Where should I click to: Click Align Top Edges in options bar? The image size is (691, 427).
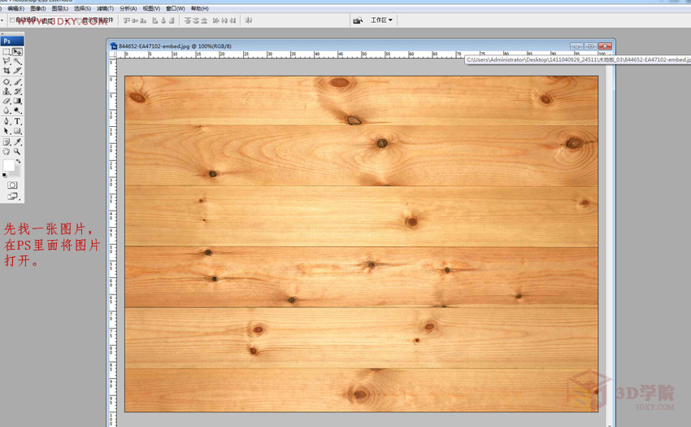click(x=127, y=20)
